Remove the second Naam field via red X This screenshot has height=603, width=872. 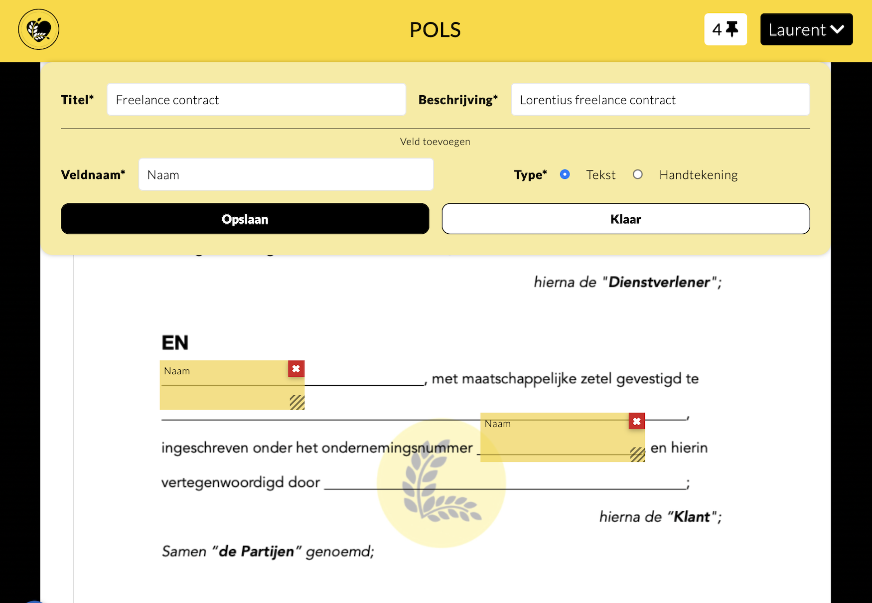[x=637, y=421]
